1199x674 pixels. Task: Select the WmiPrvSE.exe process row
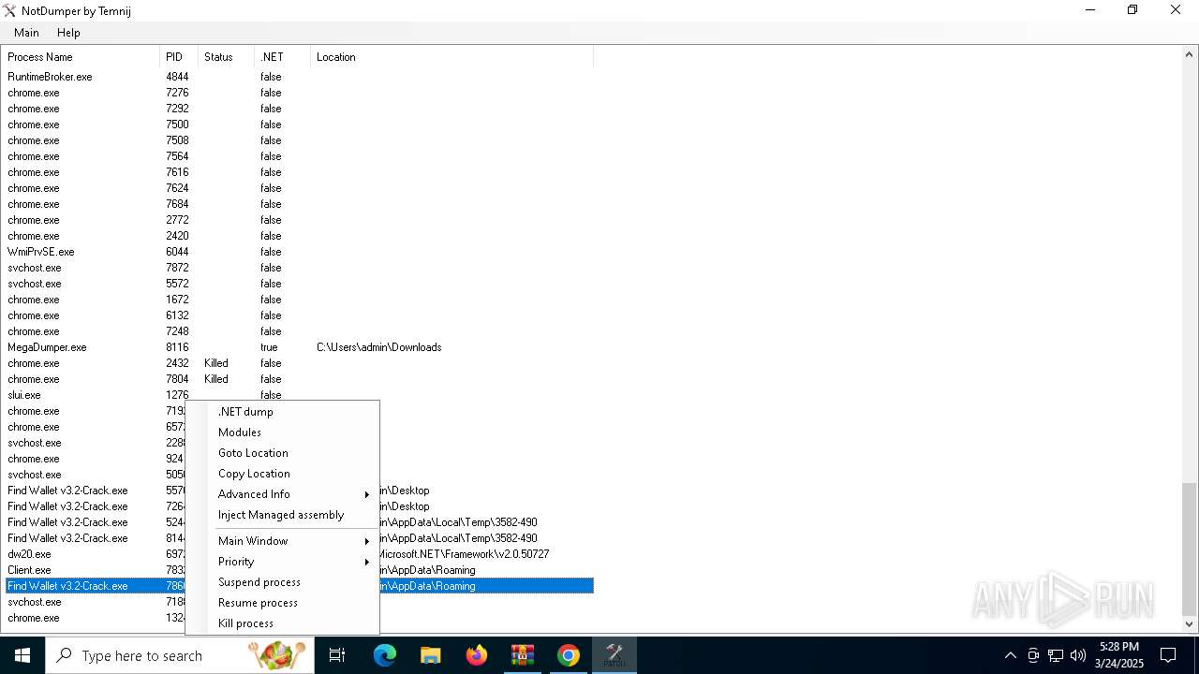(x=298, y=252)
